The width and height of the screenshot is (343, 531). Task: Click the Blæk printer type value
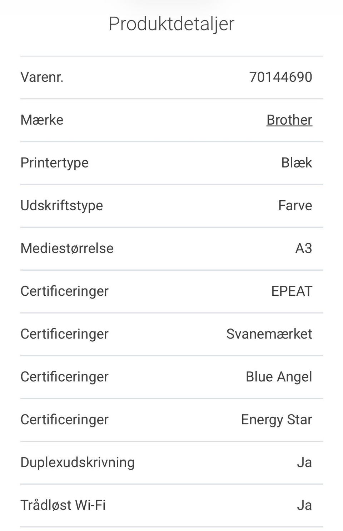[x=297, y=163]
